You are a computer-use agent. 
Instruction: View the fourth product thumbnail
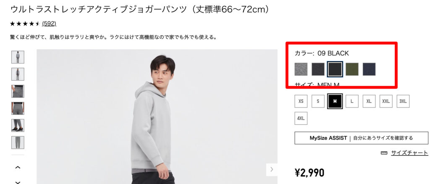(x=18, y=108)
